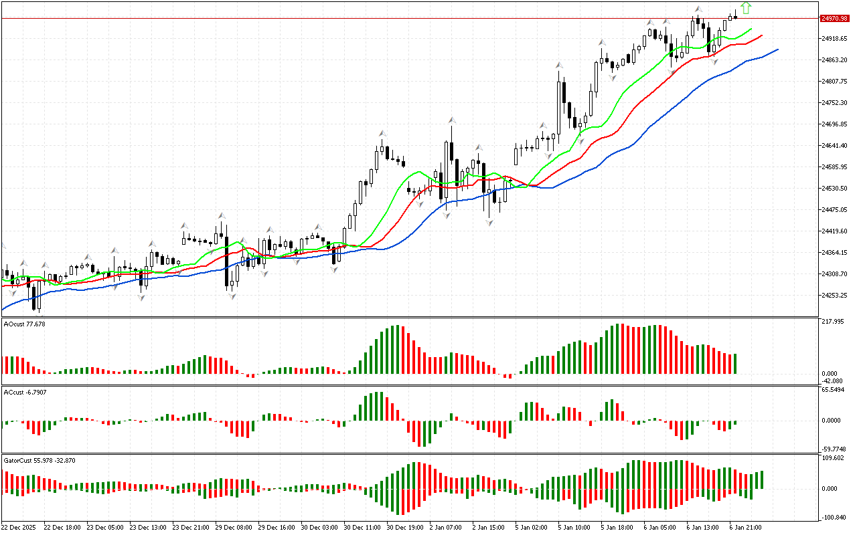The image size is (857, 535).
Task: Select the 6 Jan 21:00 time axis label
Action: 745,527
